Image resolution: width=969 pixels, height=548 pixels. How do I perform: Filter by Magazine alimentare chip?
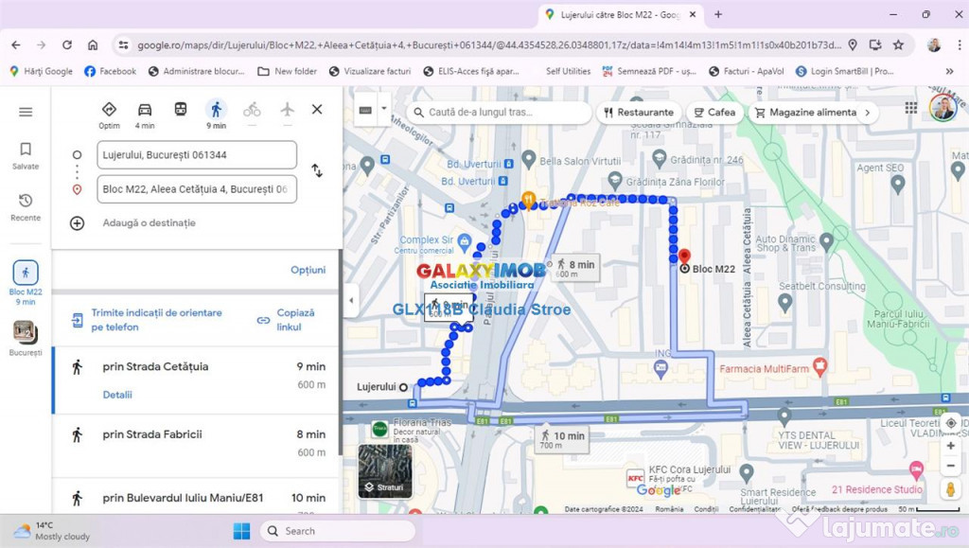click(x=806, y=113)
